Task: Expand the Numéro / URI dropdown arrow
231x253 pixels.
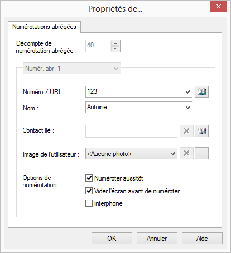Action: click(x=187, y=91)
